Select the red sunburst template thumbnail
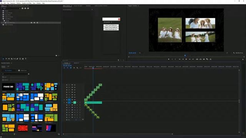 [x=23, y=128]
